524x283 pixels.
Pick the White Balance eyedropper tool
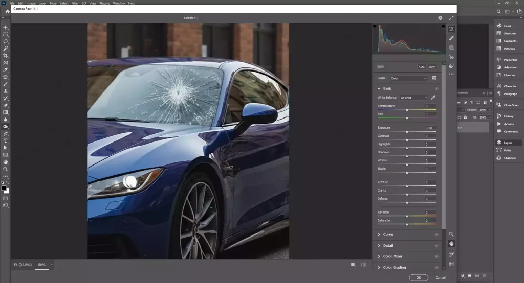point(433,98)
